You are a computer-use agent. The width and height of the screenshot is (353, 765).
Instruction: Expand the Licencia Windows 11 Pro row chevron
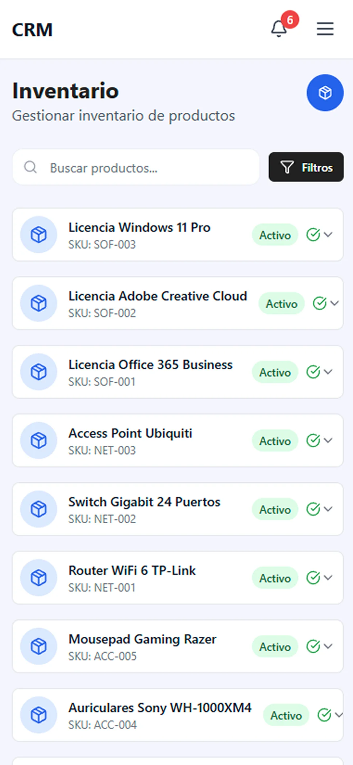[328, 234]
